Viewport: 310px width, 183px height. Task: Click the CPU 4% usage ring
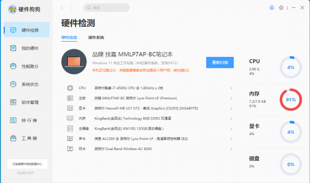pyautogui.click(x=290, y=67)
